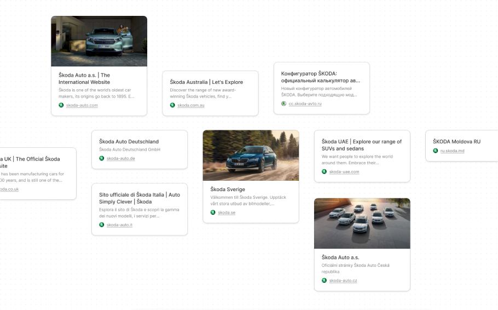Open the skoda-auto.it link
498x310 pixels.
point(119,225)
